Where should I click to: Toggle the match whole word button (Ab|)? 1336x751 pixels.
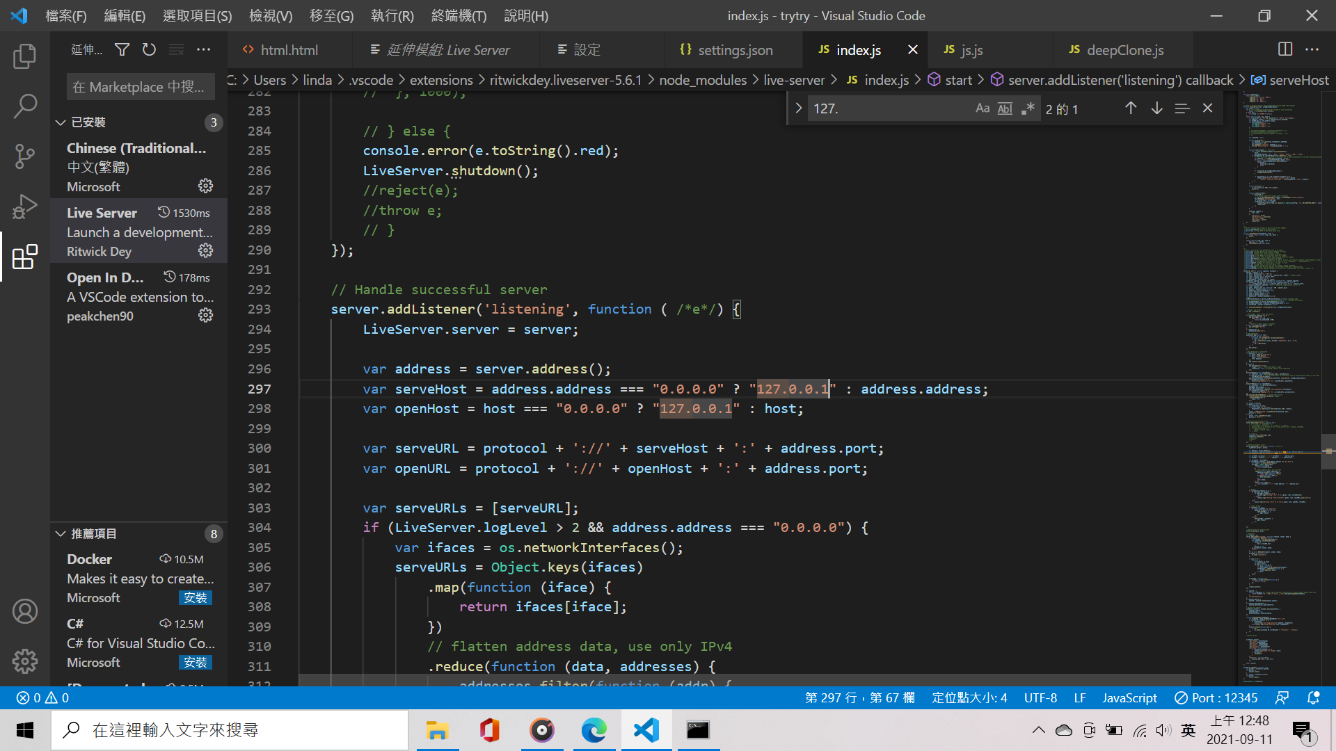coord(1005,109)
